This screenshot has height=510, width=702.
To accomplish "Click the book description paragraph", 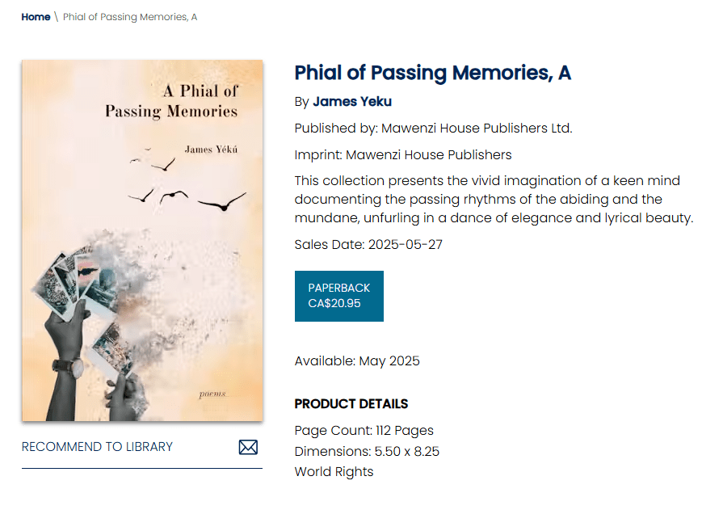I will 493,199.
